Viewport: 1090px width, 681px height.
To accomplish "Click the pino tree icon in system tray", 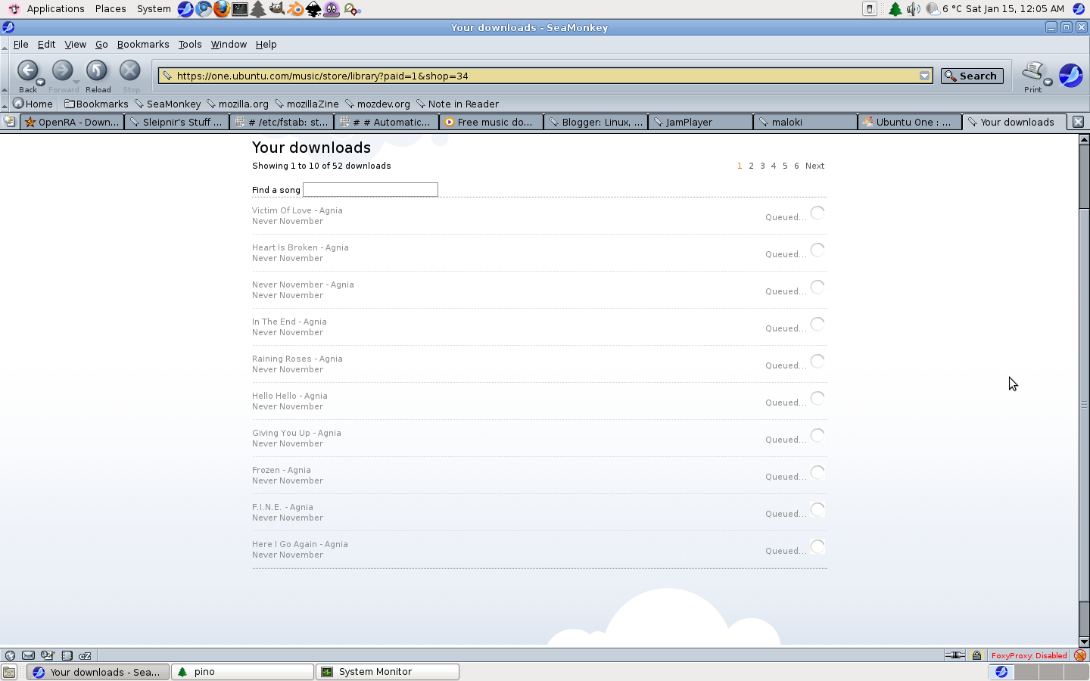I will pyautogui.click(x=895, y=9).
